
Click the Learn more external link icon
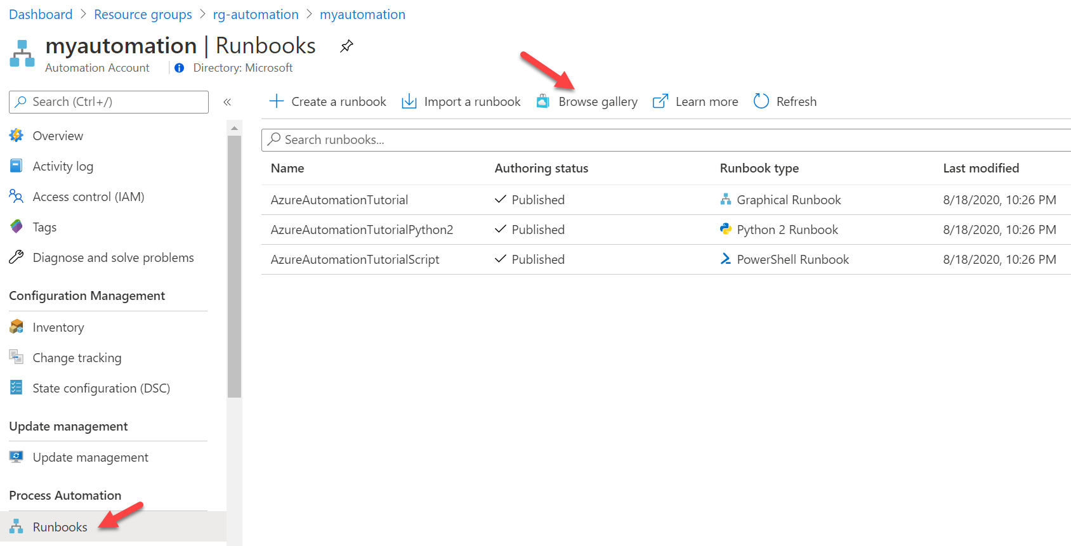660,101
